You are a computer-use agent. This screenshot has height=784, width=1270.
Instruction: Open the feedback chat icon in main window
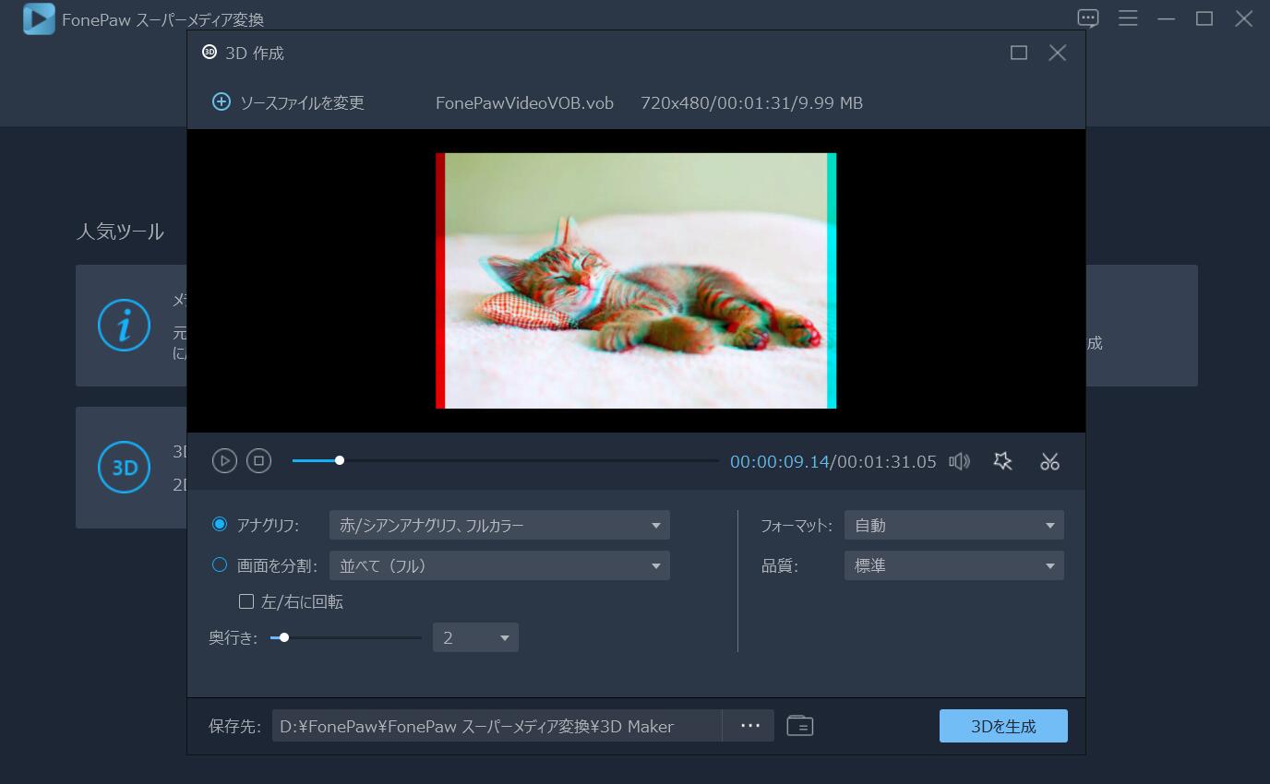(1088, 18)
